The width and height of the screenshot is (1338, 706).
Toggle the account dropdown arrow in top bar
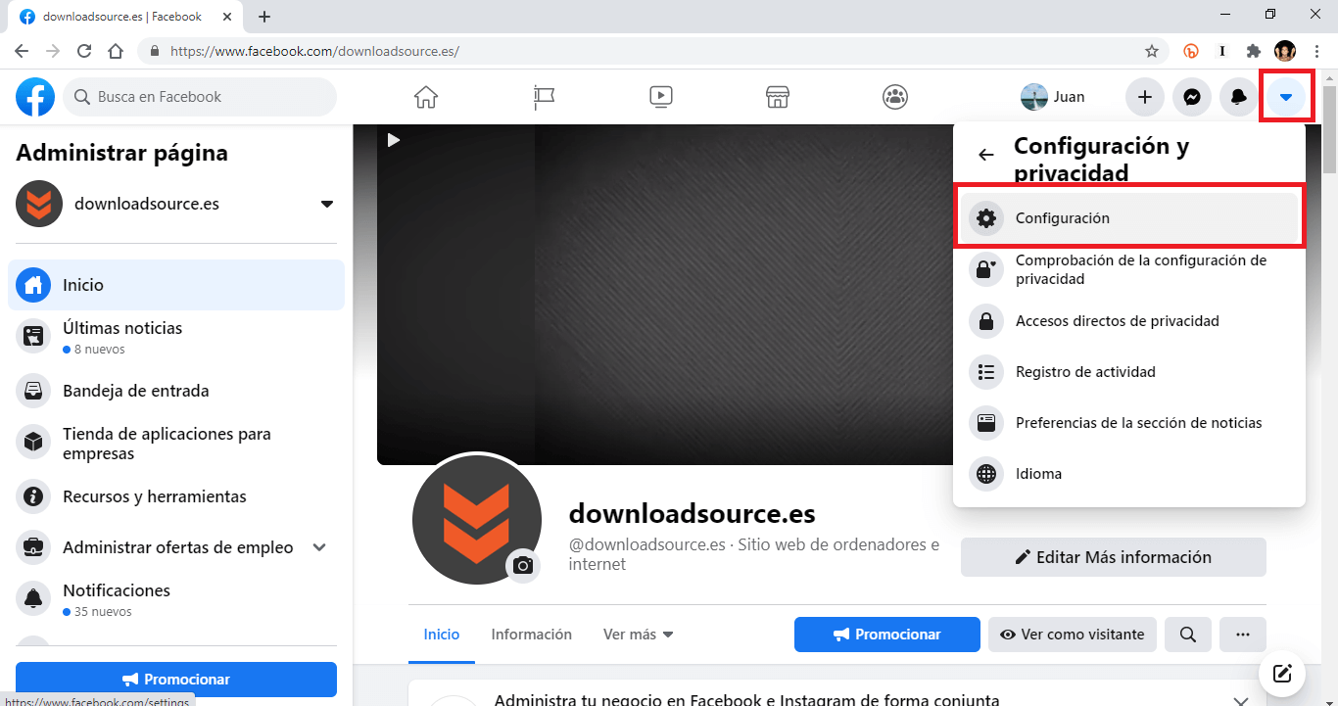1286,97
